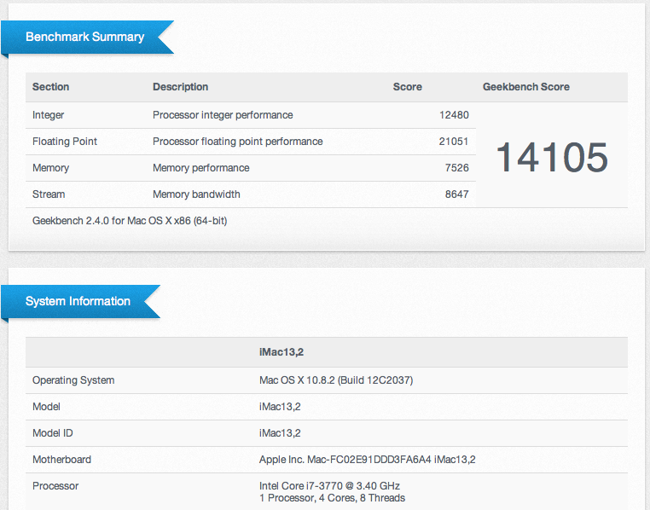Click 'Intel Core i7-3770 @ 3.40 GHz' value
This screenshot has width=650, height=510.
tap(329, 486)
